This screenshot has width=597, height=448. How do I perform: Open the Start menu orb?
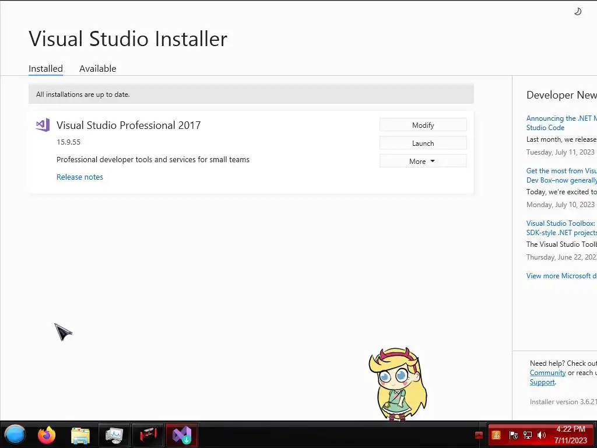[15, 435]
